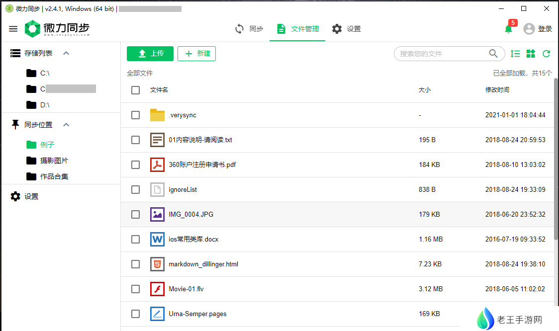This screenshot has width=559, height=331.
Task: Click the notification bell icon
Action: 508,29
